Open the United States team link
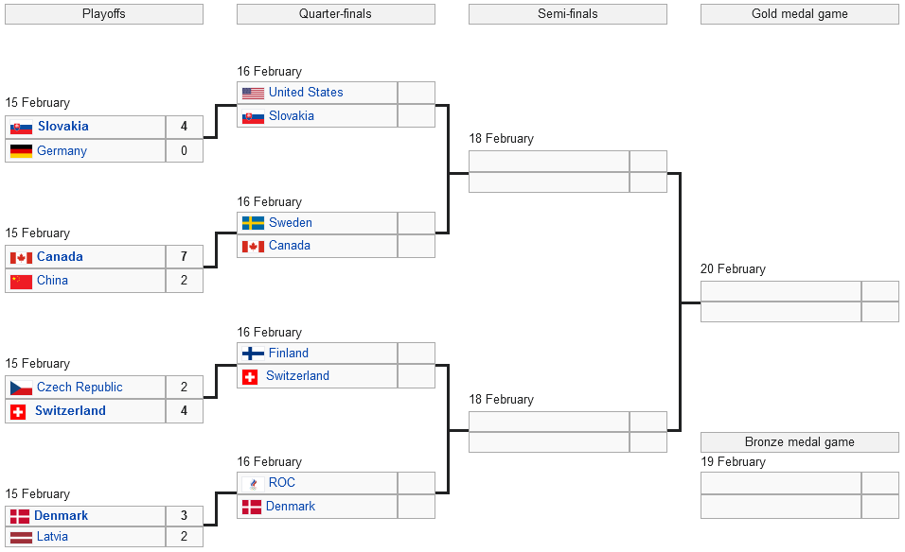This screenshot has height=552, width=905. pos(306,93)
